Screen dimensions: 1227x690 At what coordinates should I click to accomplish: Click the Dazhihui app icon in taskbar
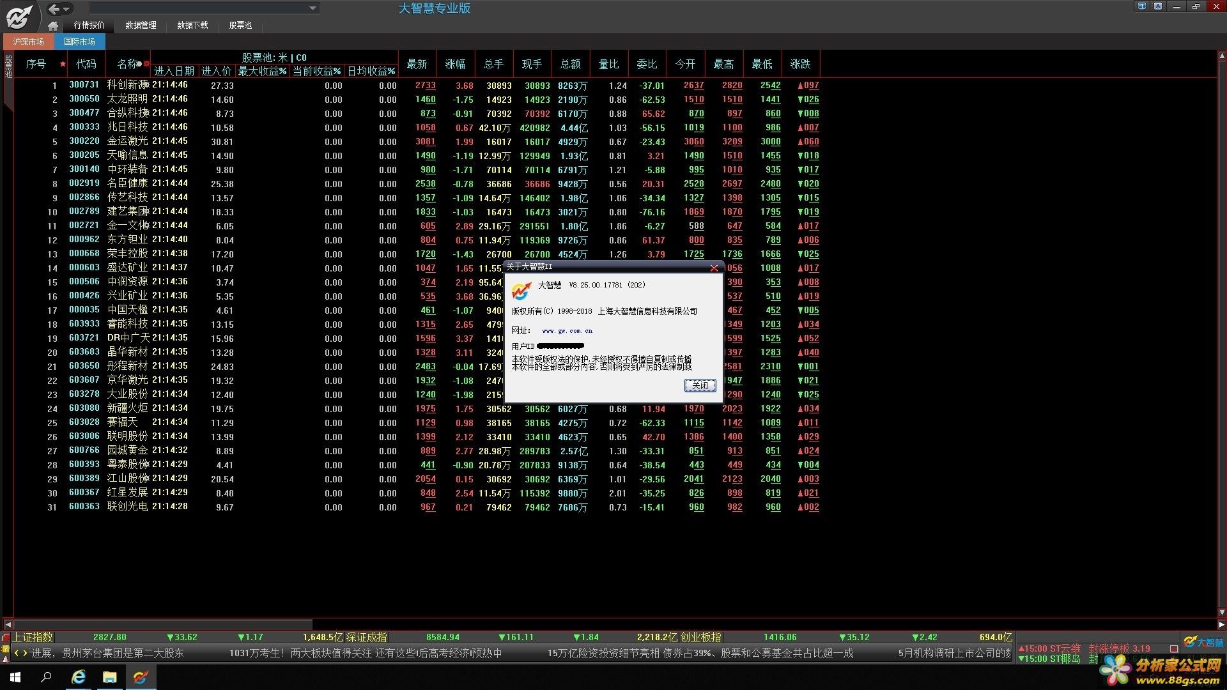[x=141, y=677]
